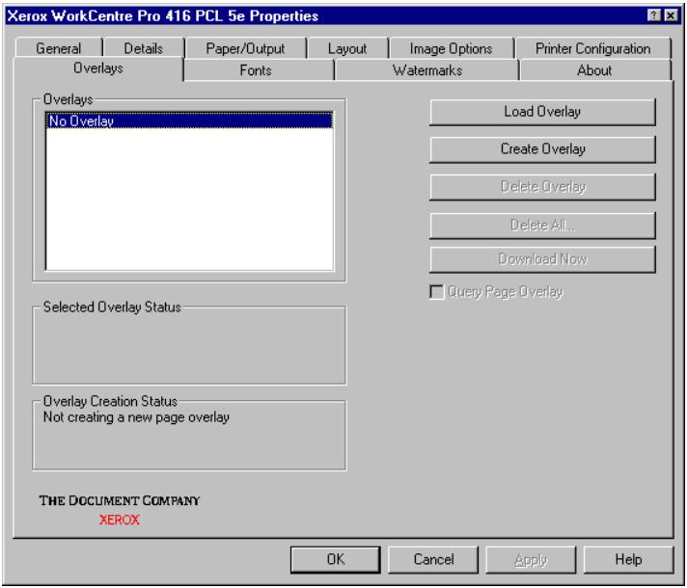This screenshot has width=687, height=588.
Task: Open the About tab
Action: click(594, 70)
